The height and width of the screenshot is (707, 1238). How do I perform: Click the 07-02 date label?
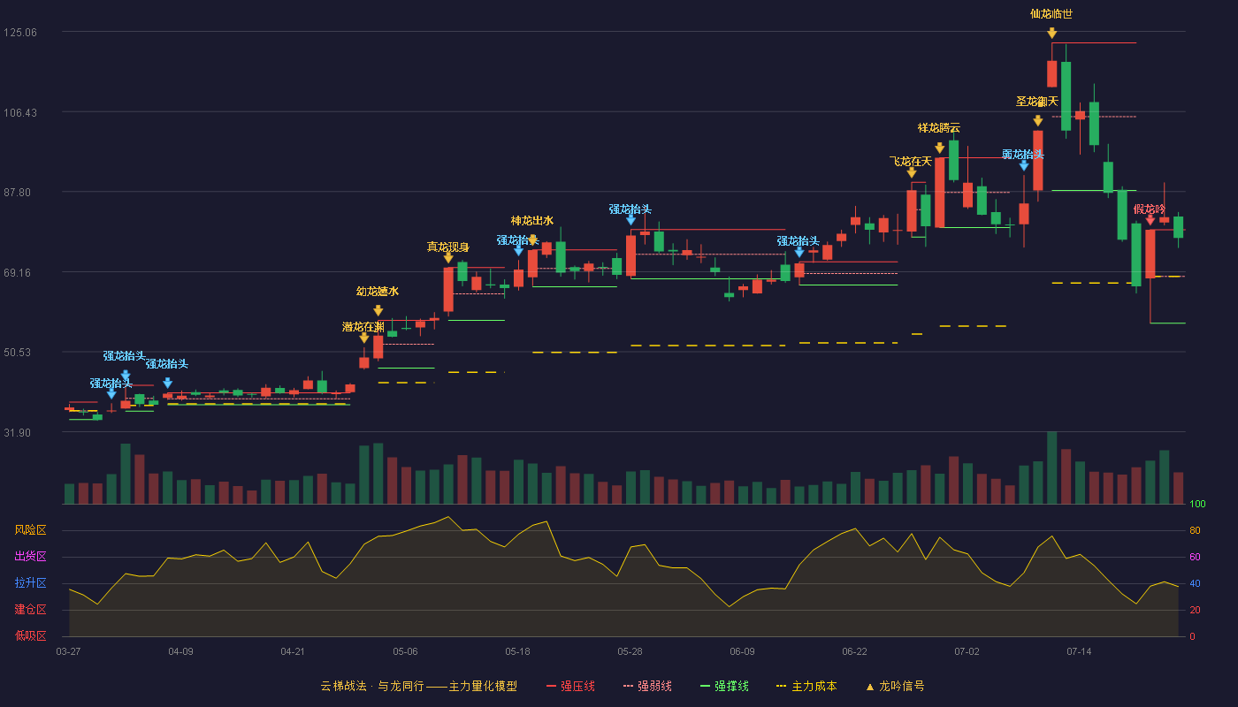[967, 651]
